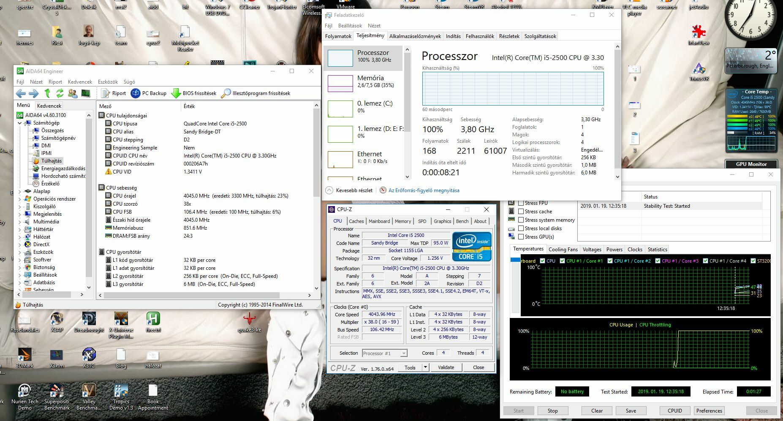Image resolution: width=783 pixels, height=421 pixels.
Task: Open the 3DMark desktop shortcut
Action: click(24, 358)
